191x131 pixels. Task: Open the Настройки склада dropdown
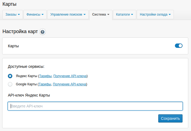pyautogui.click(x=155, y=14)
